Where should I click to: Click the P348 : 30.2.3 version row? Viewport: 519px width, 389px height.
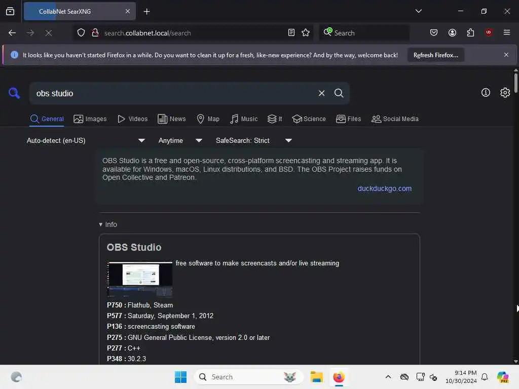point(126,359)
